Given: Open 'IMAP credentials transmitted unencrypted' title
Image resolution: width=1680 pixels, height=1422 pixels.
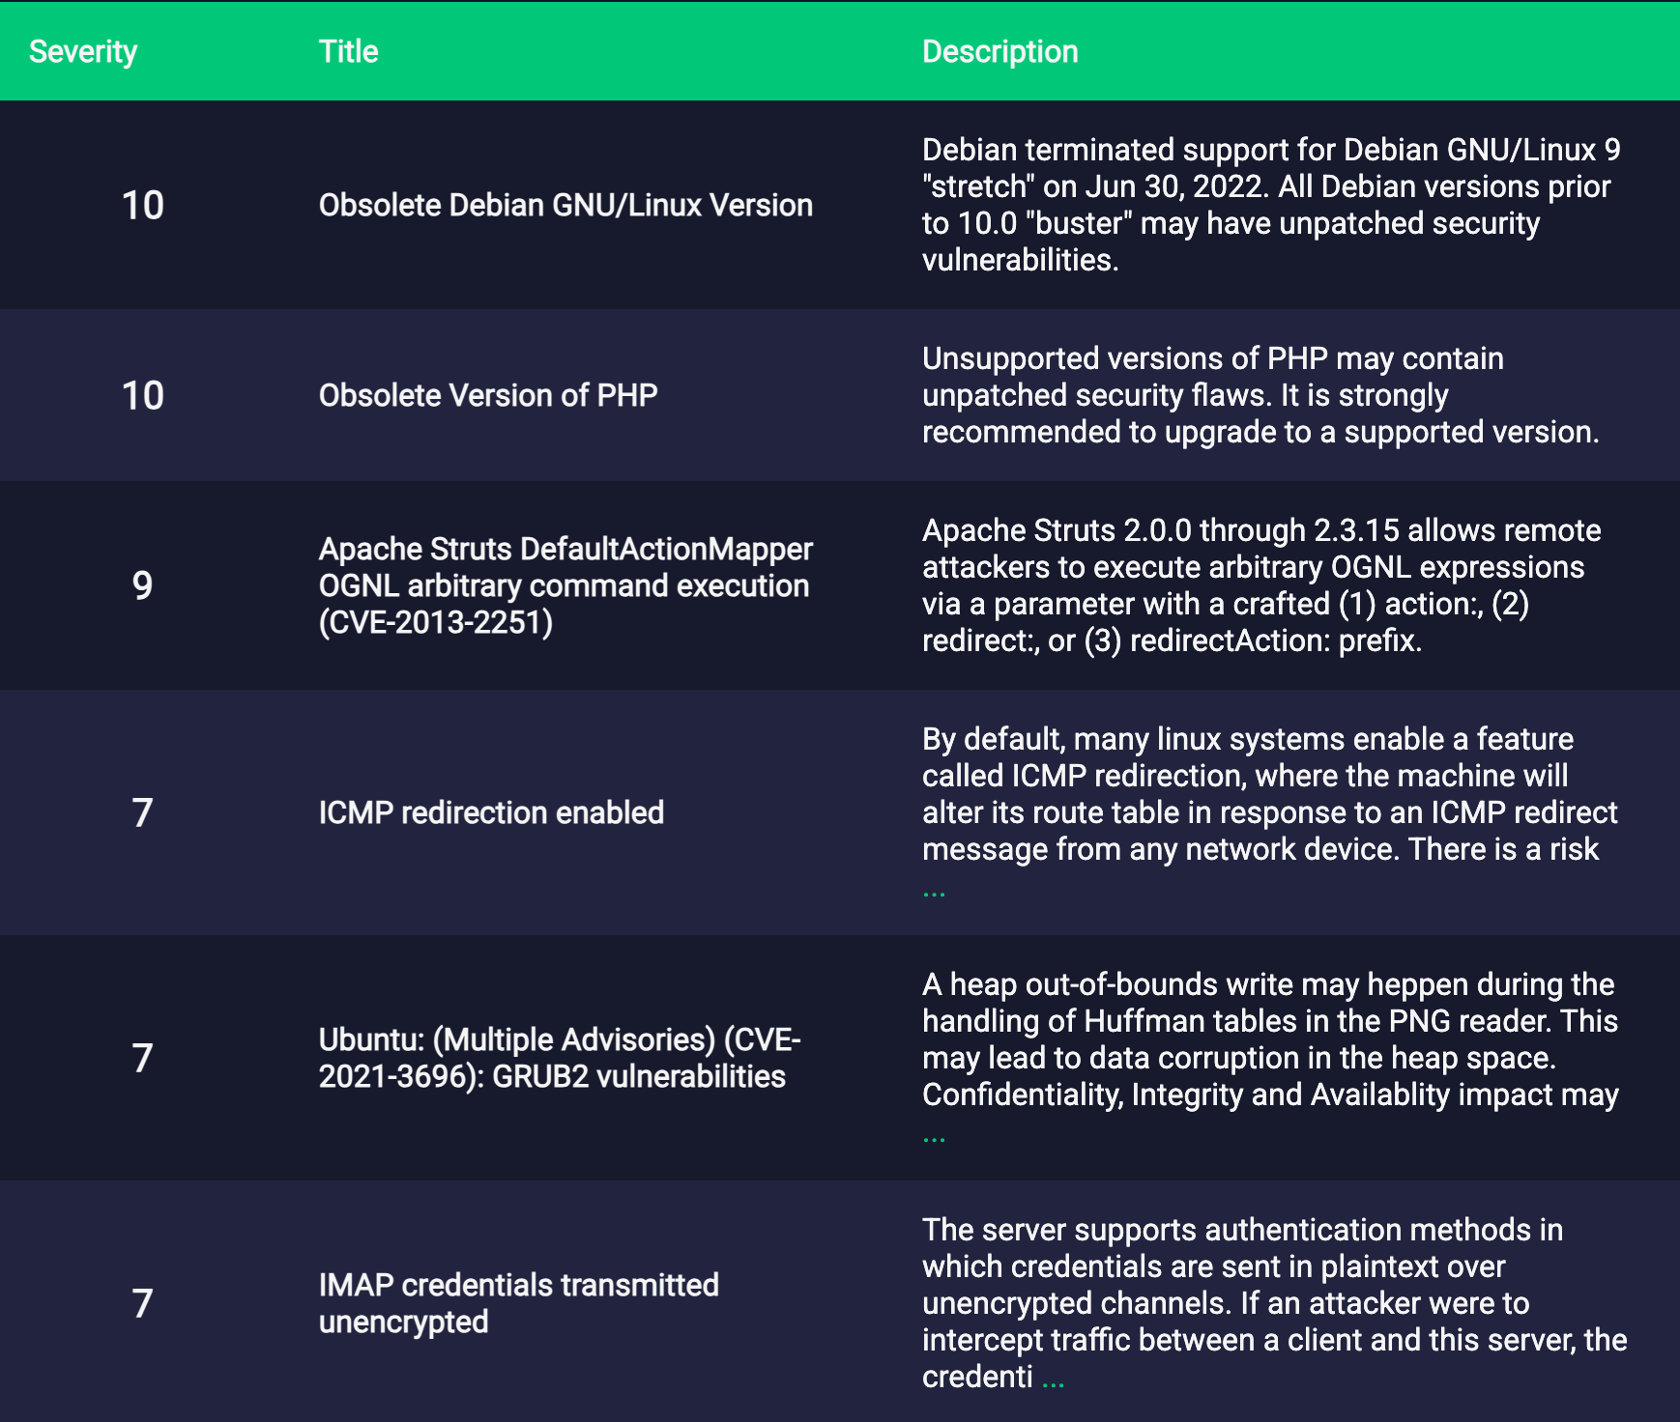Looking at the screenshot, I should tap(519, 1303).
